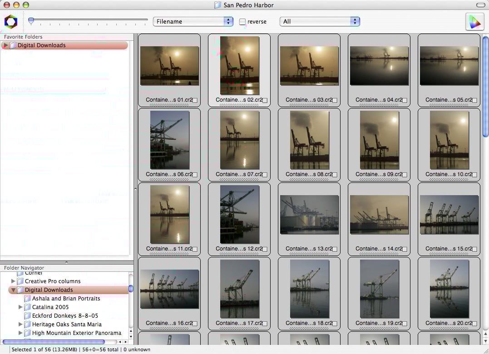Select Digital Downloads in Favorite Folders
The height and width of the screenshot is (354, 489).
click(x=41, y=45)
